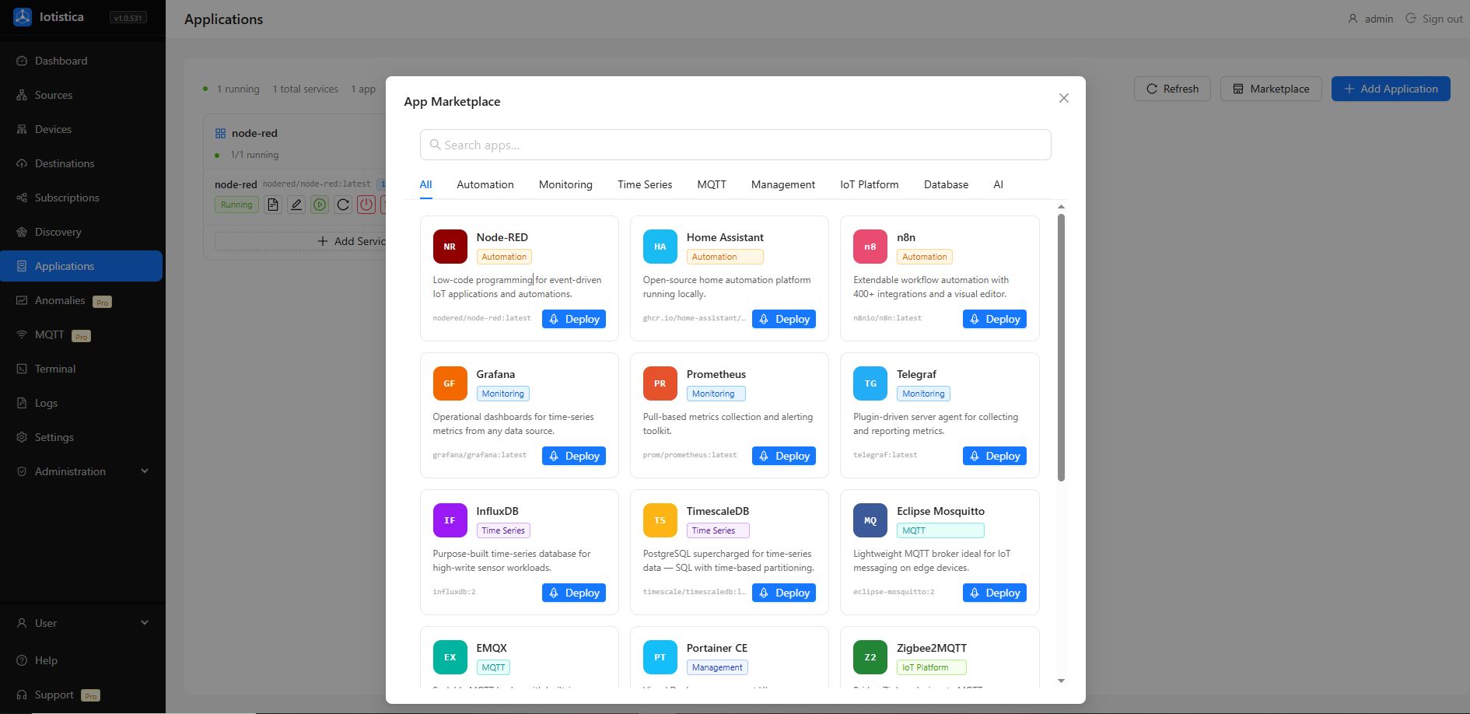
Task: Click the Marketplace button
Action: pos(1271,89)
